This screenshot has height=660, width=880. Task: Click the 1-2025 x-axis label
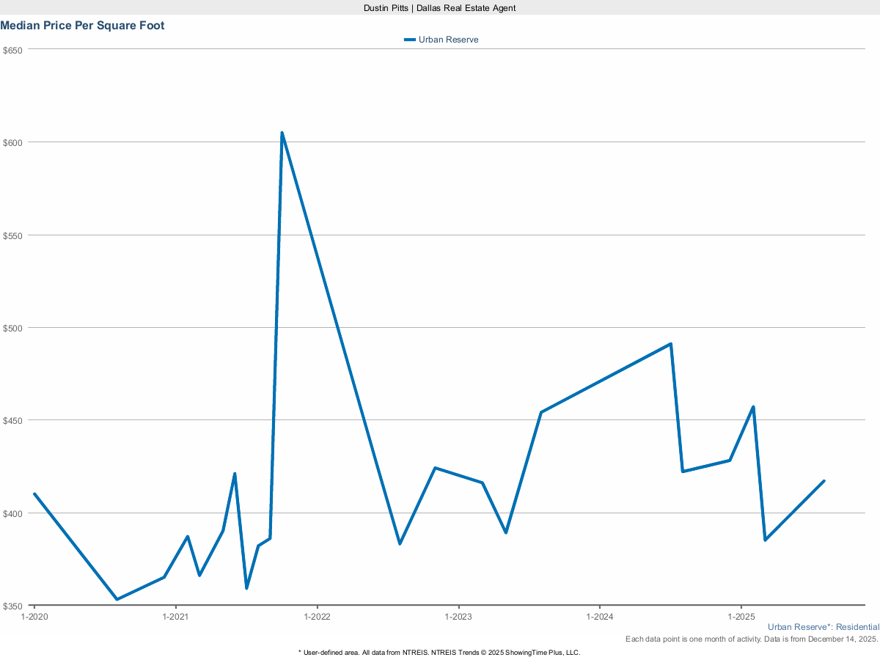741,617
